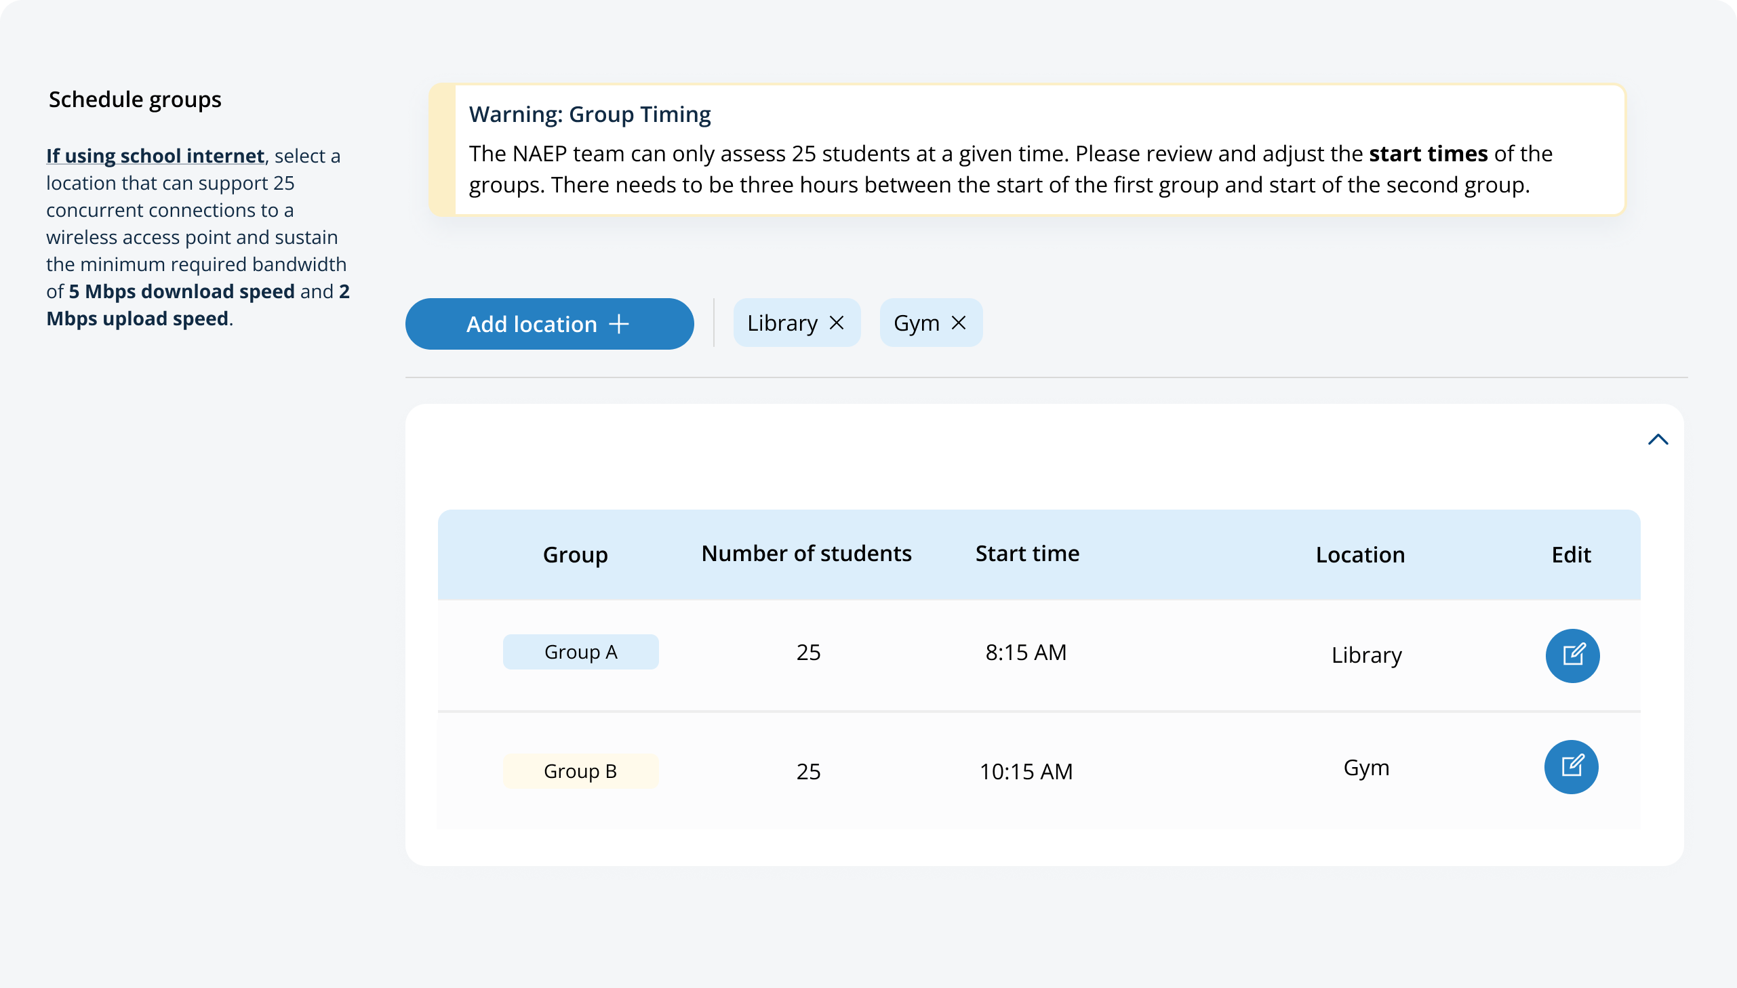Screen dimensions: 1737x988
Task: Collapse the group schedule panel
Action: [x=1658, y=440]
